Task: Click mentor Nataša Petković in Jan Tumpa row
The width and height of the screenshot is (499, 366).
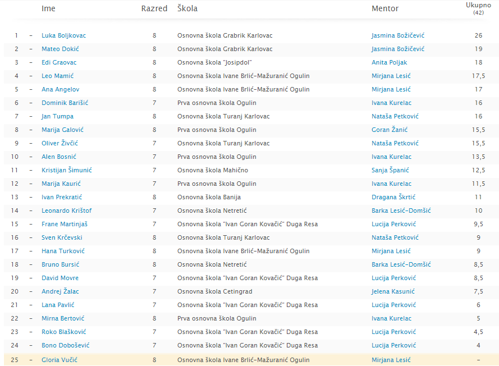Action: tap(395, 116)
